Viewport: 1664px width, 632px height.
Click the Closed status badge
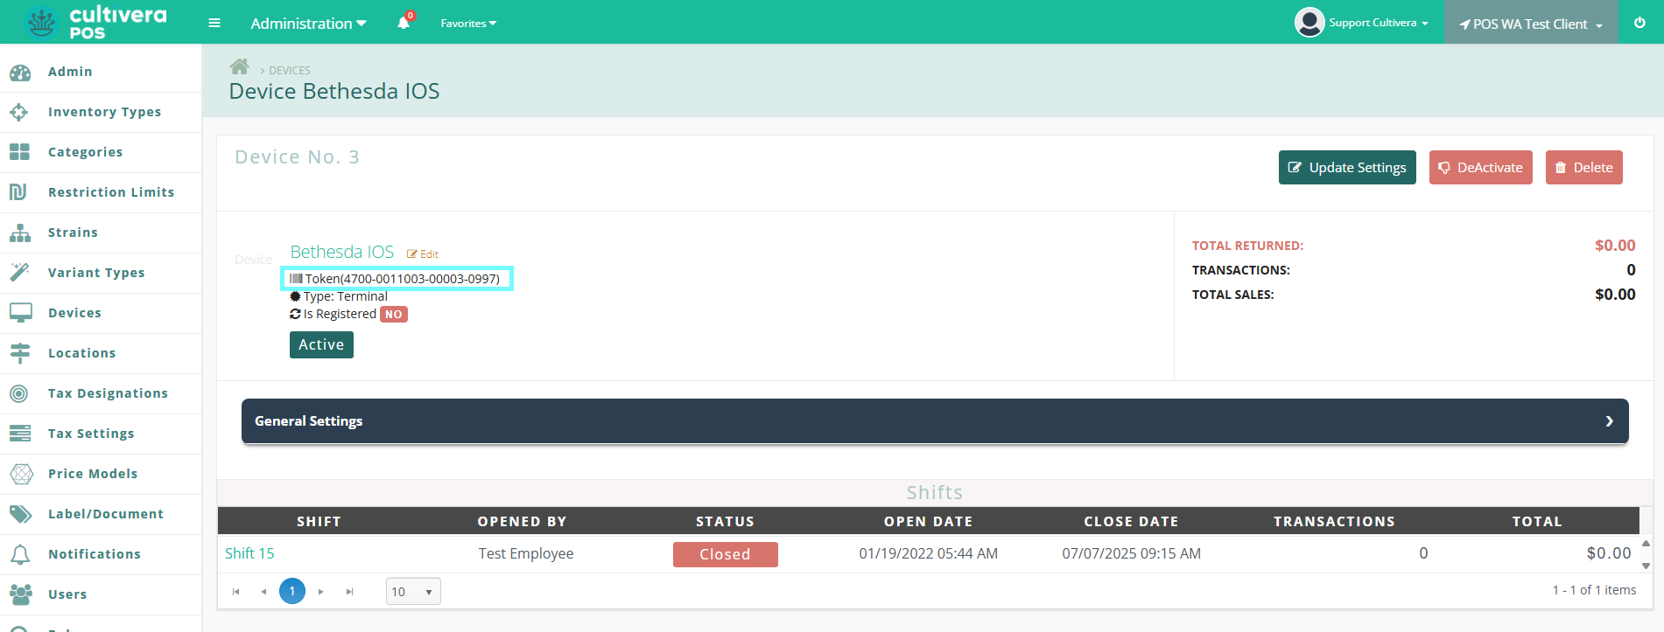725,554
